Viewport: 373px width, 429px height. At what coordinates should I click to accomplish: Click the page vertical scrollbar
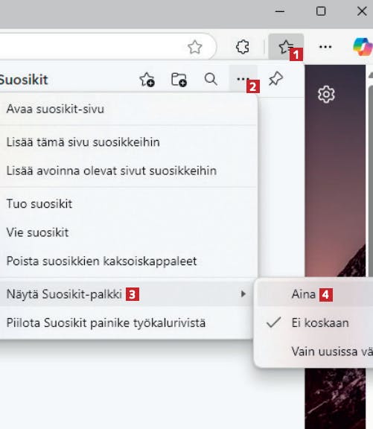(371, 247)
